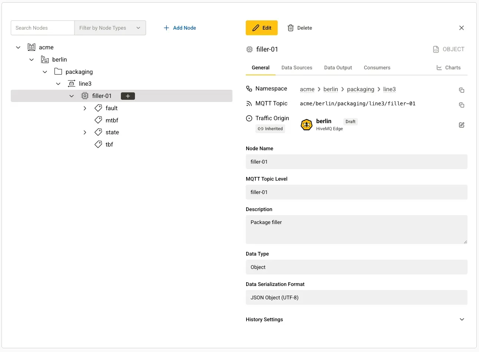Click the line3 production line icon

pyautogui.click(x=72, y=83)
